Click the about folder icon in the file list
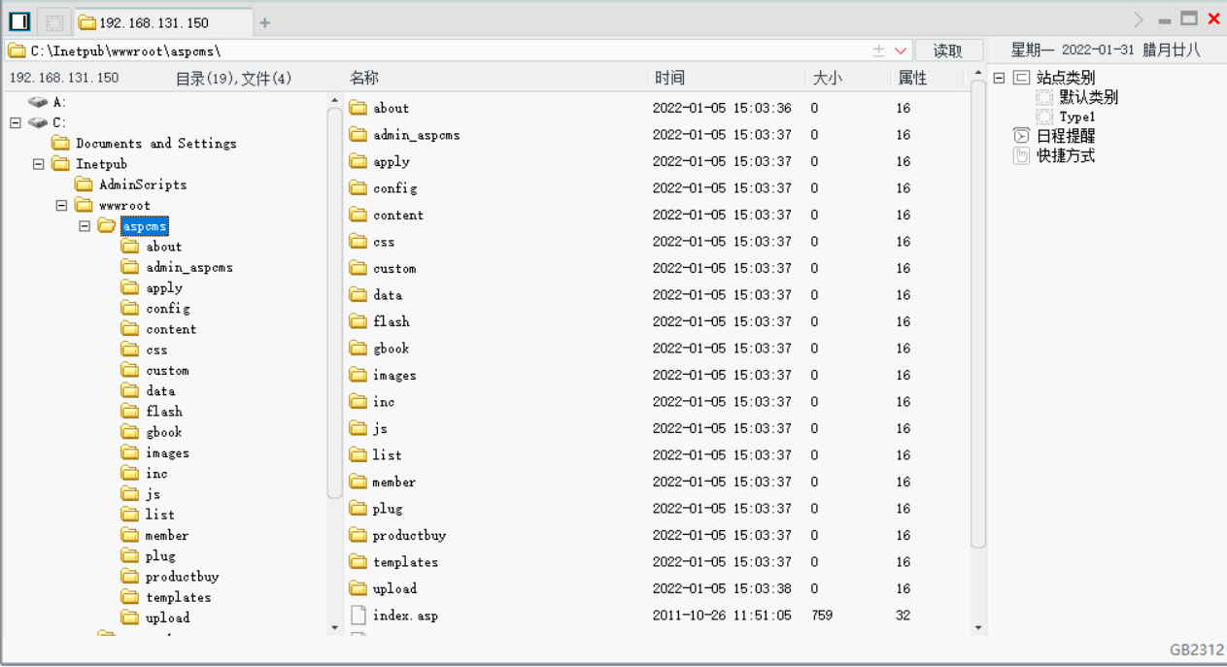Image resolution: width=1227 pixels, height=667 pixels. [357, 108]
